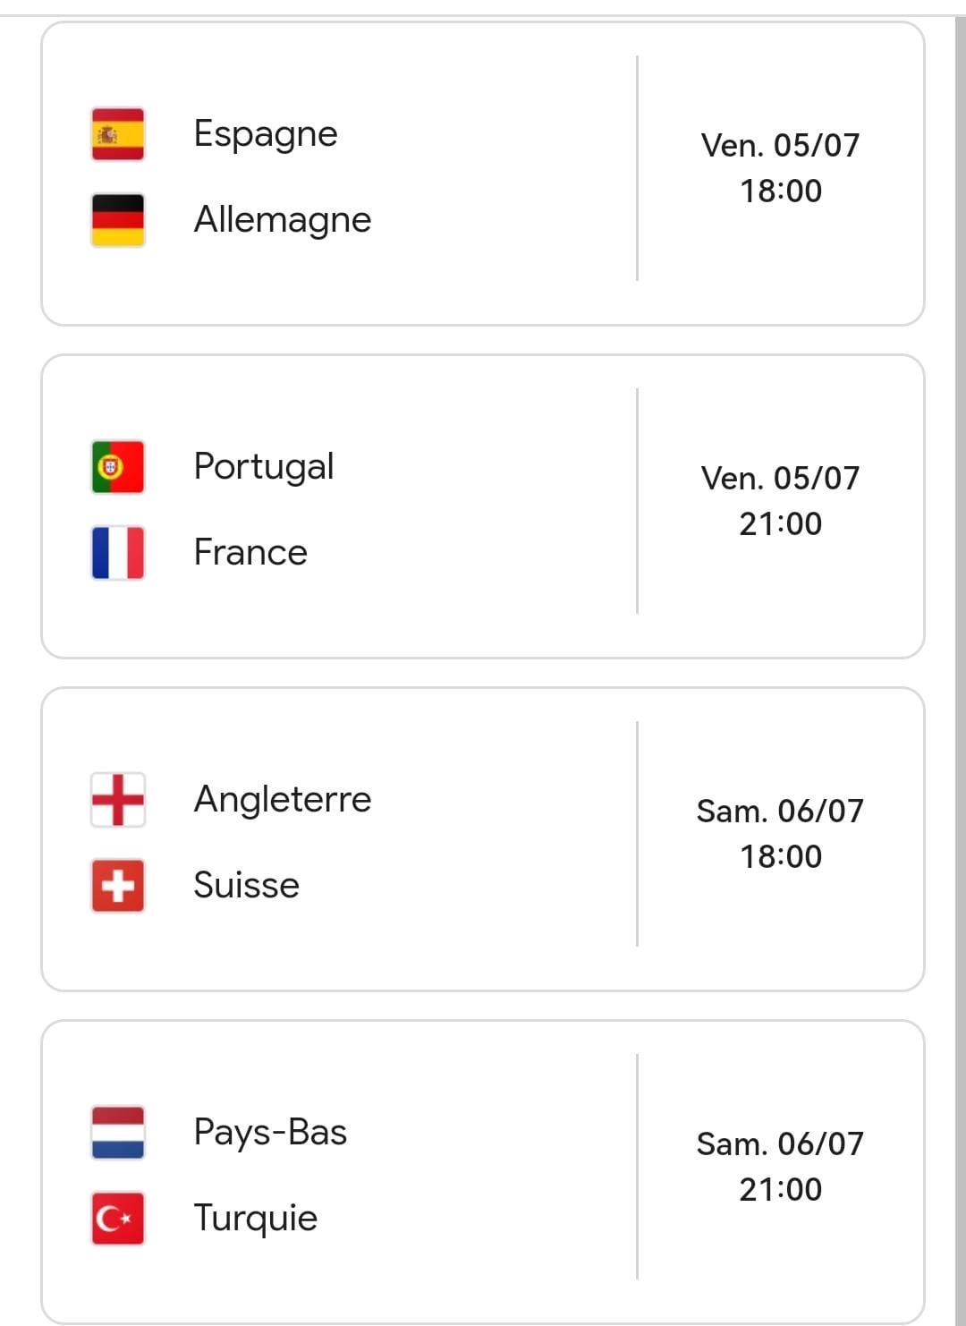This screenshot has width=966, height=1326.
Task: Select the France team name
Action: click(250, 553)
